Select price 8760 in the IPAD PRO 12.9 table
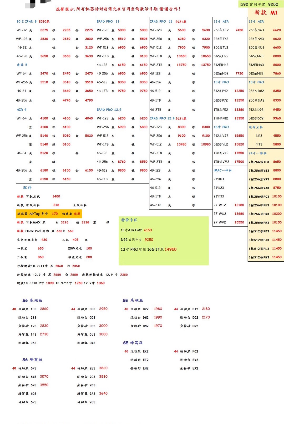Viewport: 284px width, 424px height. (122, 162)
